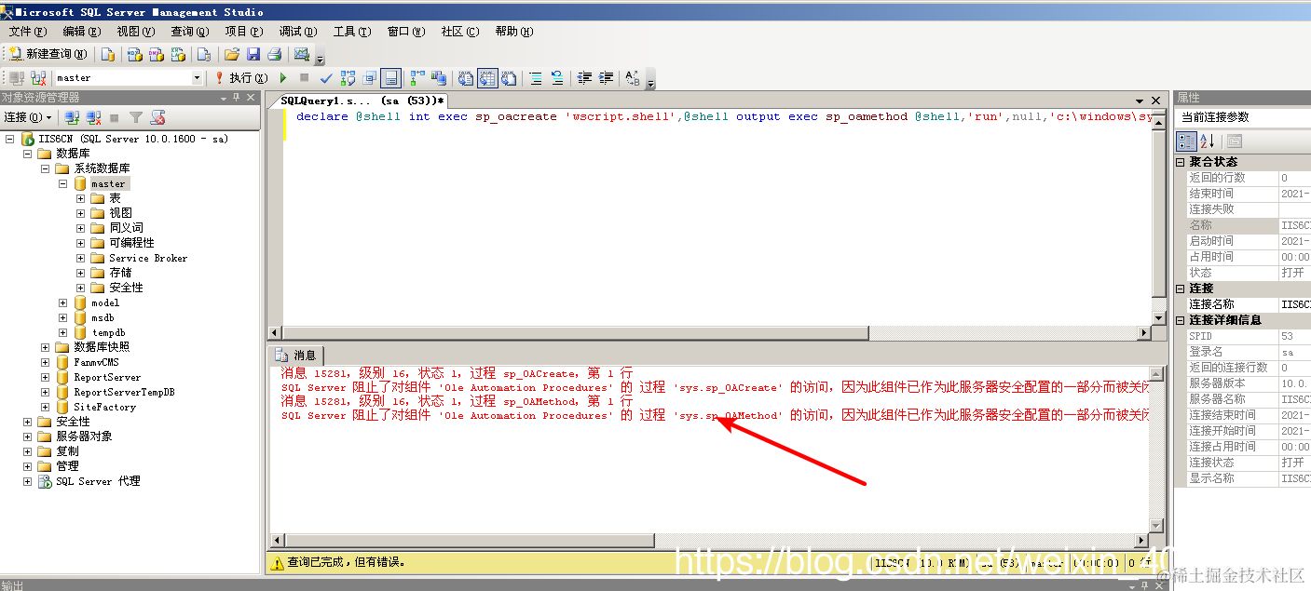This screenshot has width=1311, height=591.
Task: Click the Analysis Services DMX query icon
Action: 156,54
